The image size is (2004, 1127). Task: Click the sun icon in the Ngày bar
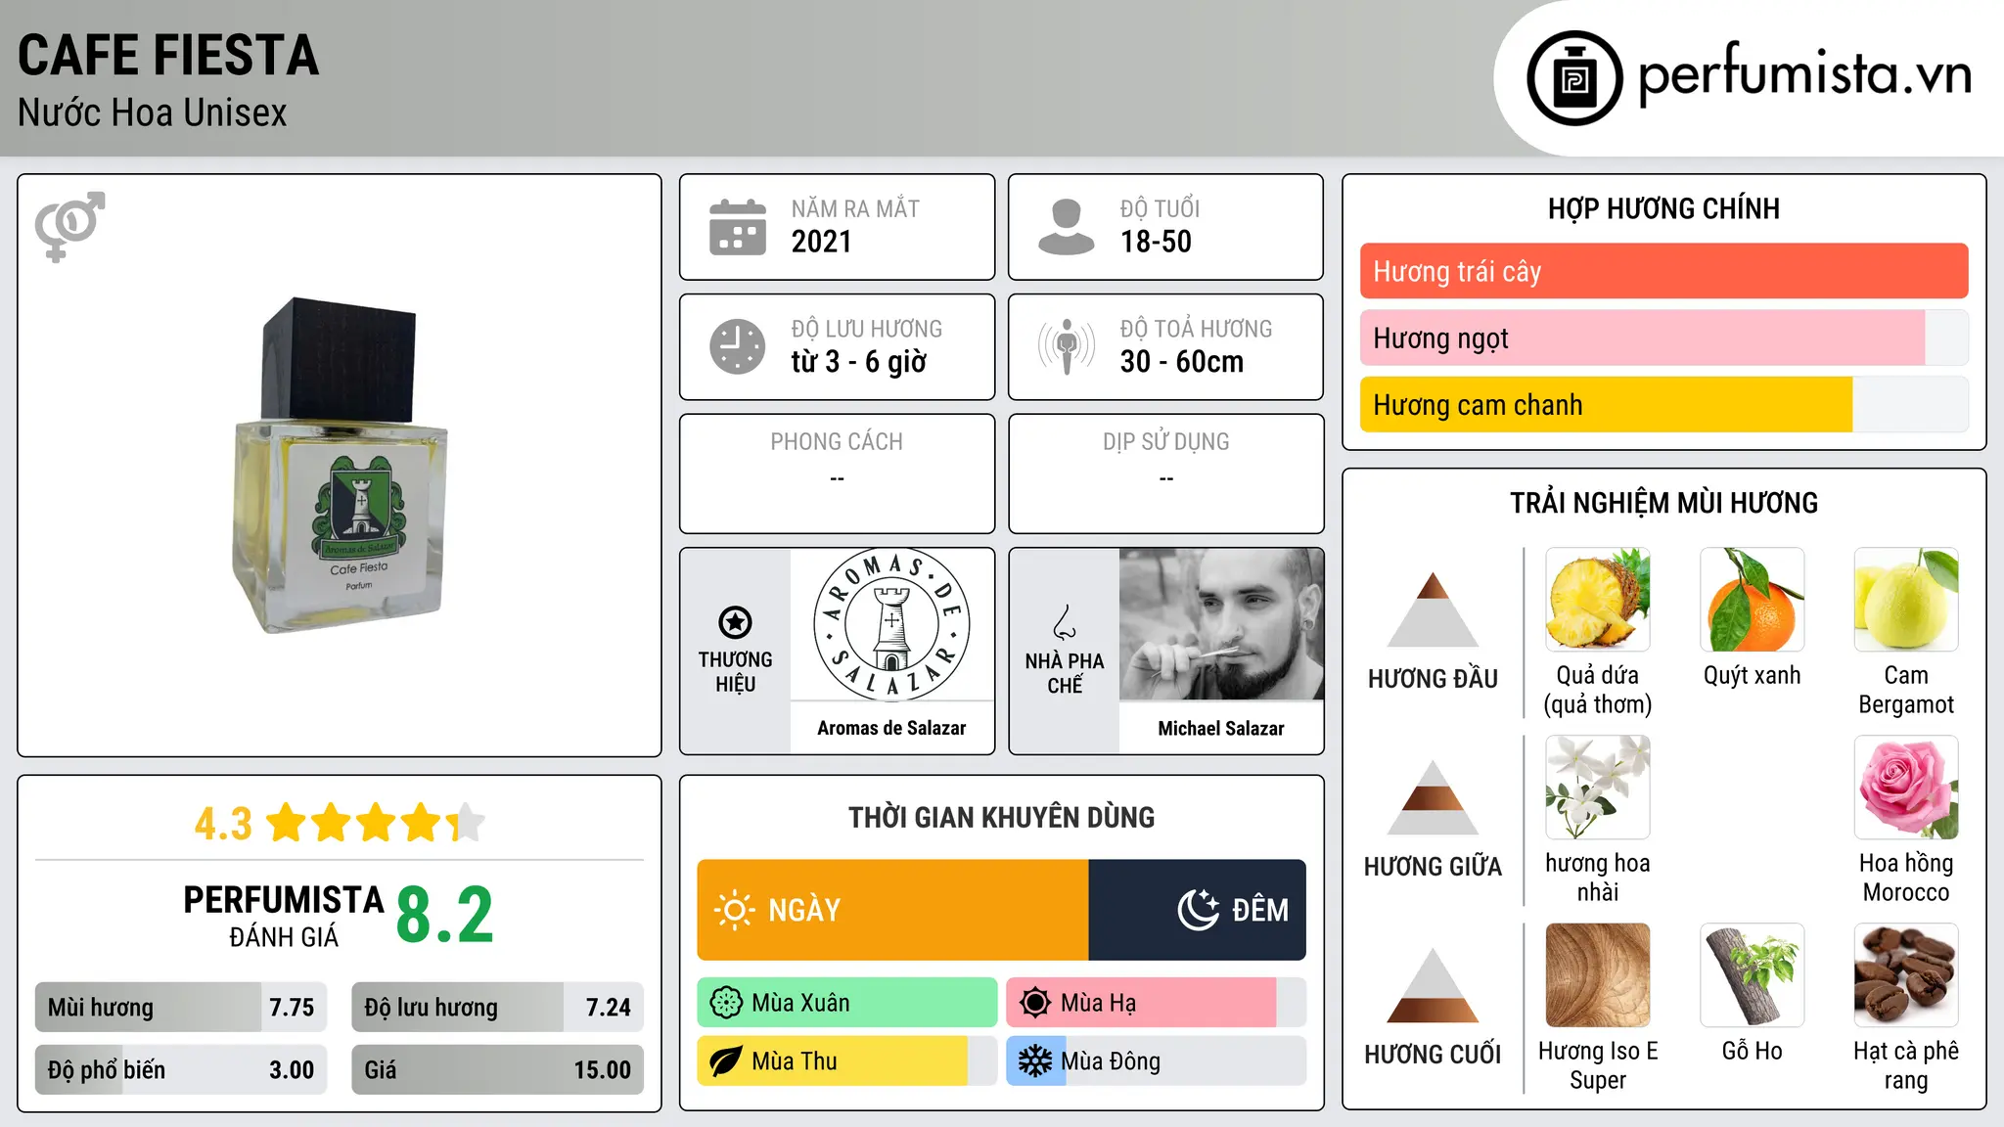[x=734, y=910]
